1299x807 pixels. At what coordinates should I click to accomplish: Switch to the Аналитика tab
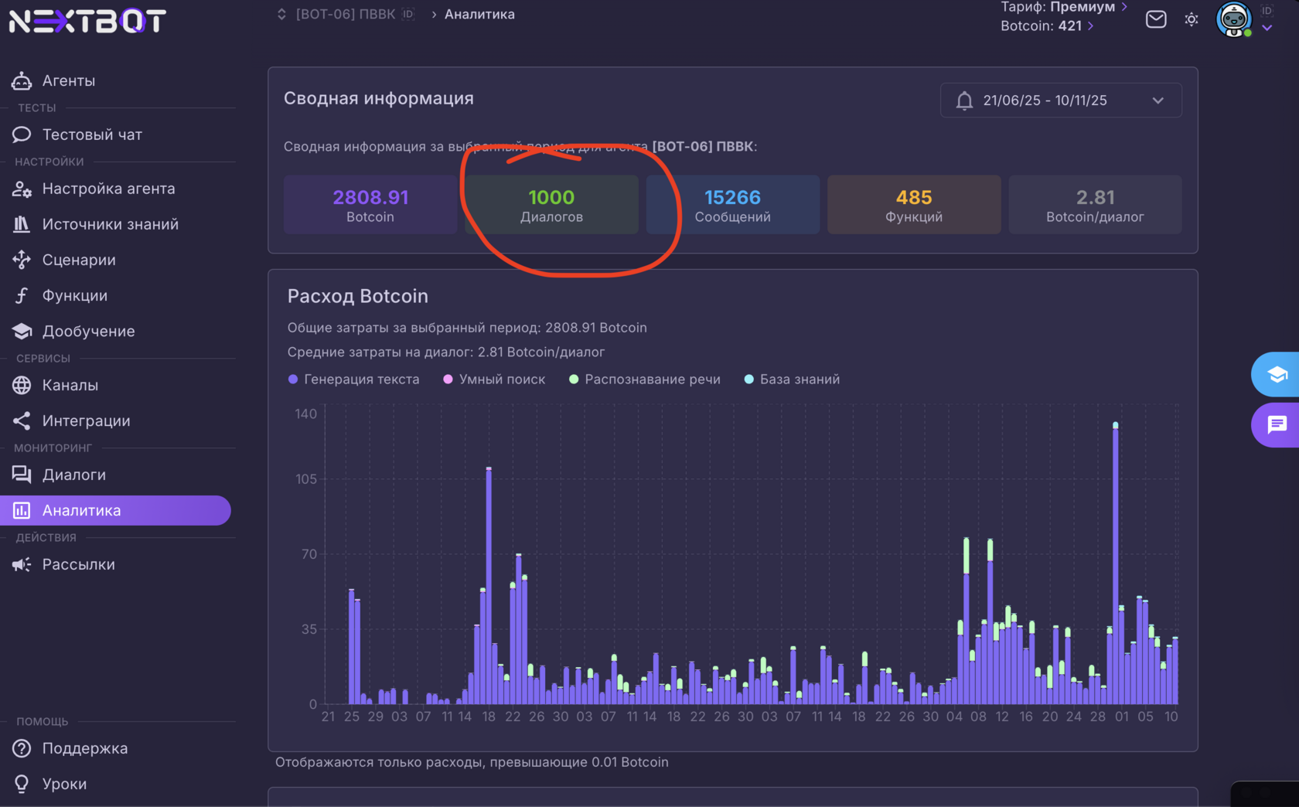tap(81, 510)
